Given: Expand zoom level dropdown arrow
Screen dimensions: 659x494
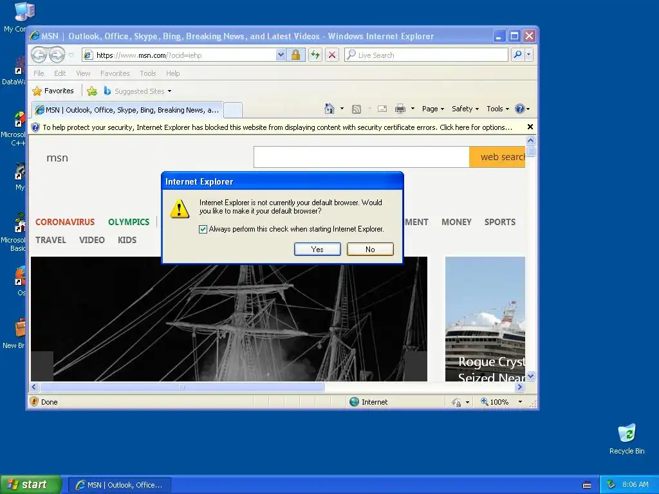Looking at the screenshot, I should (520, 402).
